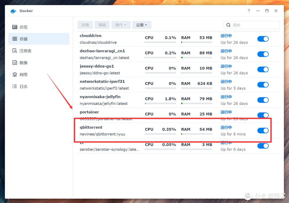Open the 日志 log list icon
This screenshot has width=289, height=203.
coord(15,86)
